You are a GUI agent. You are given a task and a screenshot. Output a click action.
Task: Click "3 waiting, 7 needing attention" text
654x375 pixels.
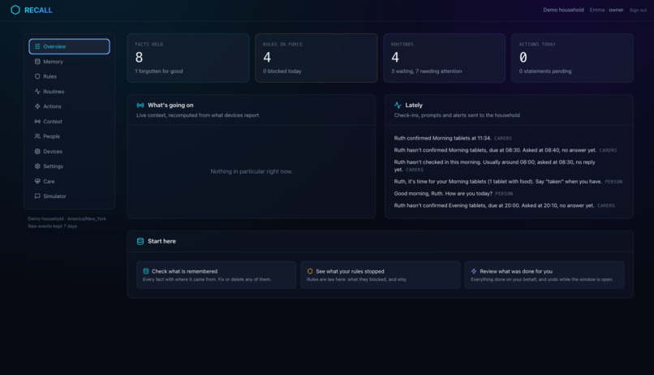427,71
